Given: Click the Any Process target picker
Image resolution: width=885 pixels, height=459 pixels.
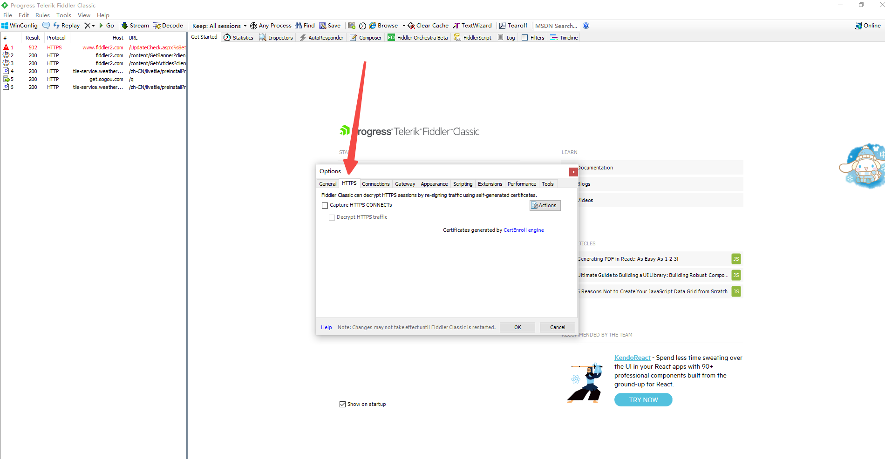Looking at the screenshot, I should (271, 26).
